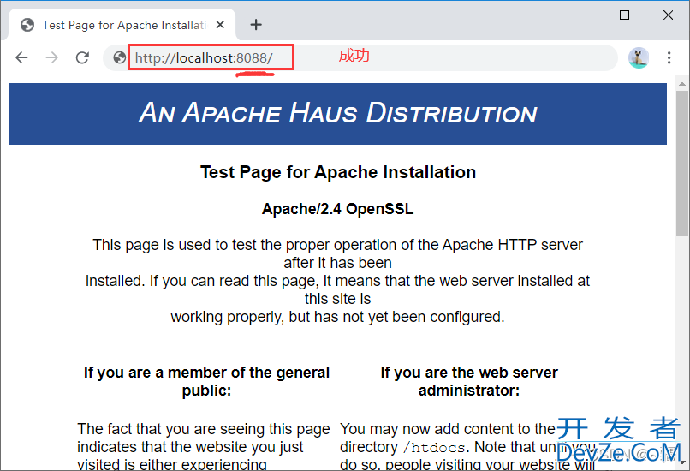Open the user profile avatar
The height and width of the screenshot is (471, 690).
point(639,57)
